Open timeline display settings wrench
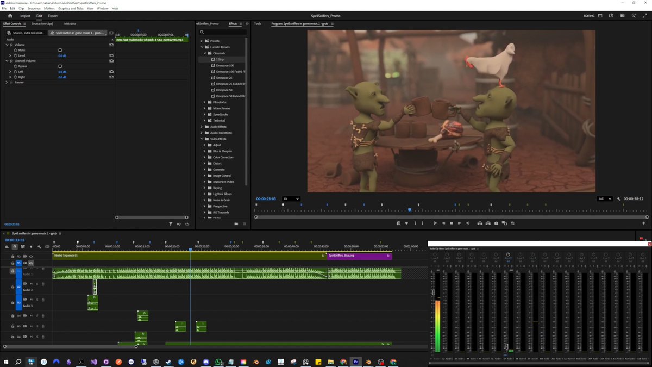652x367 pixels. (39, 247)
